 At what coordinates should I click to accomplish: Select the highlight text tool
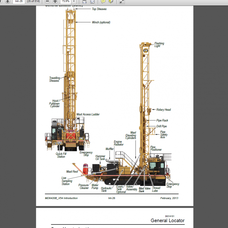pyautogui.click(x=111, y=1)
